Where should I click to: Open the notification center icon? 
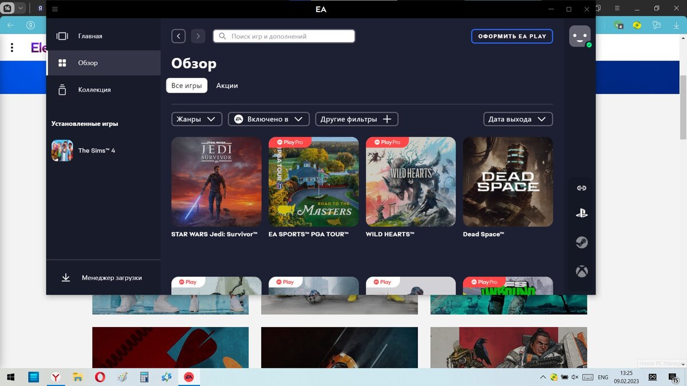(x=674, y=377)
